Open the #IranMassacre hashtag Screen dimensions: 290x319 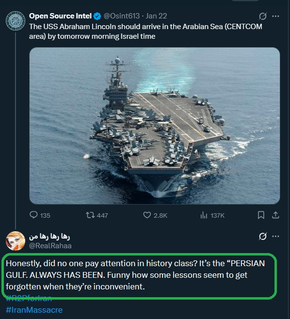[x=34, y=310]
